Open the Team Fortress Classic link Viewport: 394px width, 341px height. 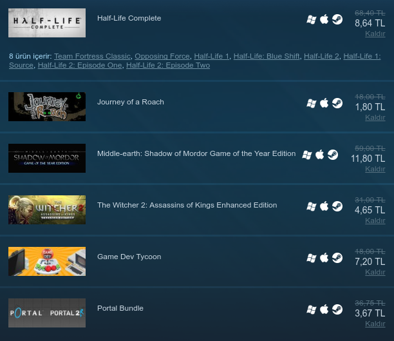click(92, 56)
